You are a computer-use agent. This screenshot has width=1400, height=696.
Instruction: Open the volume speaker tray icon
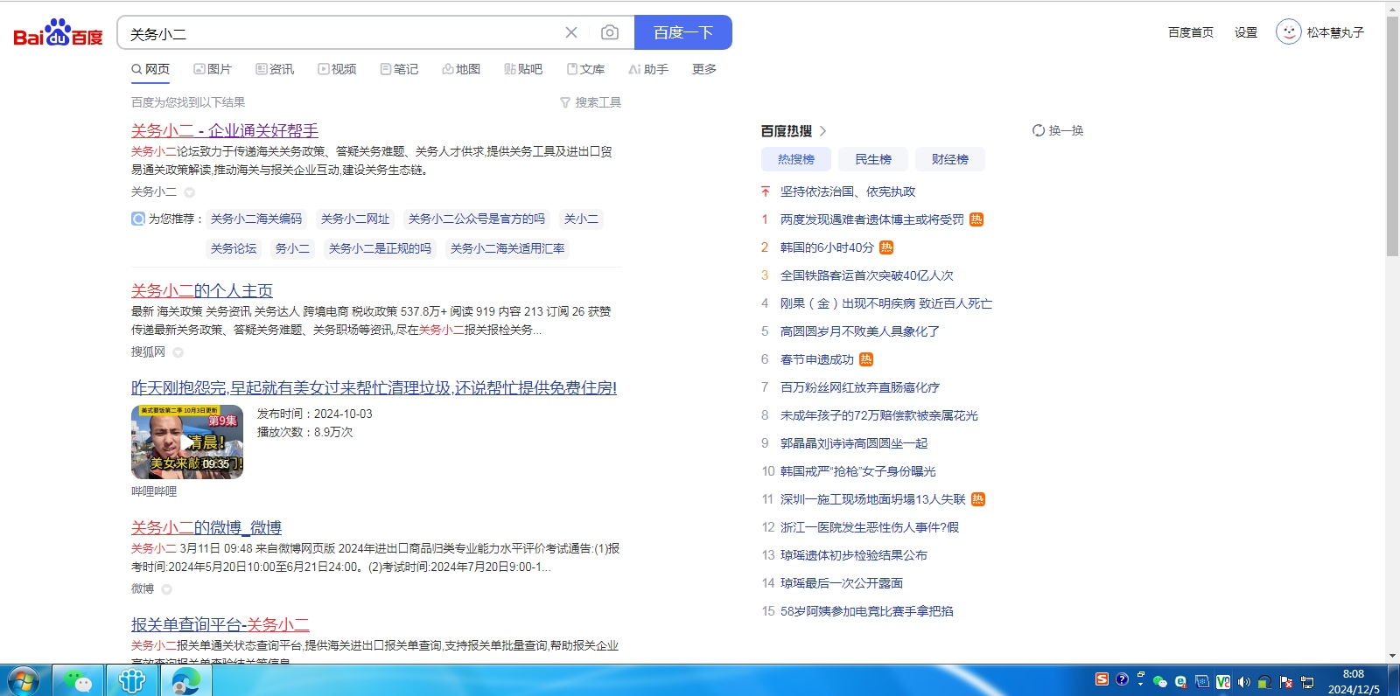pos(1244,681)
